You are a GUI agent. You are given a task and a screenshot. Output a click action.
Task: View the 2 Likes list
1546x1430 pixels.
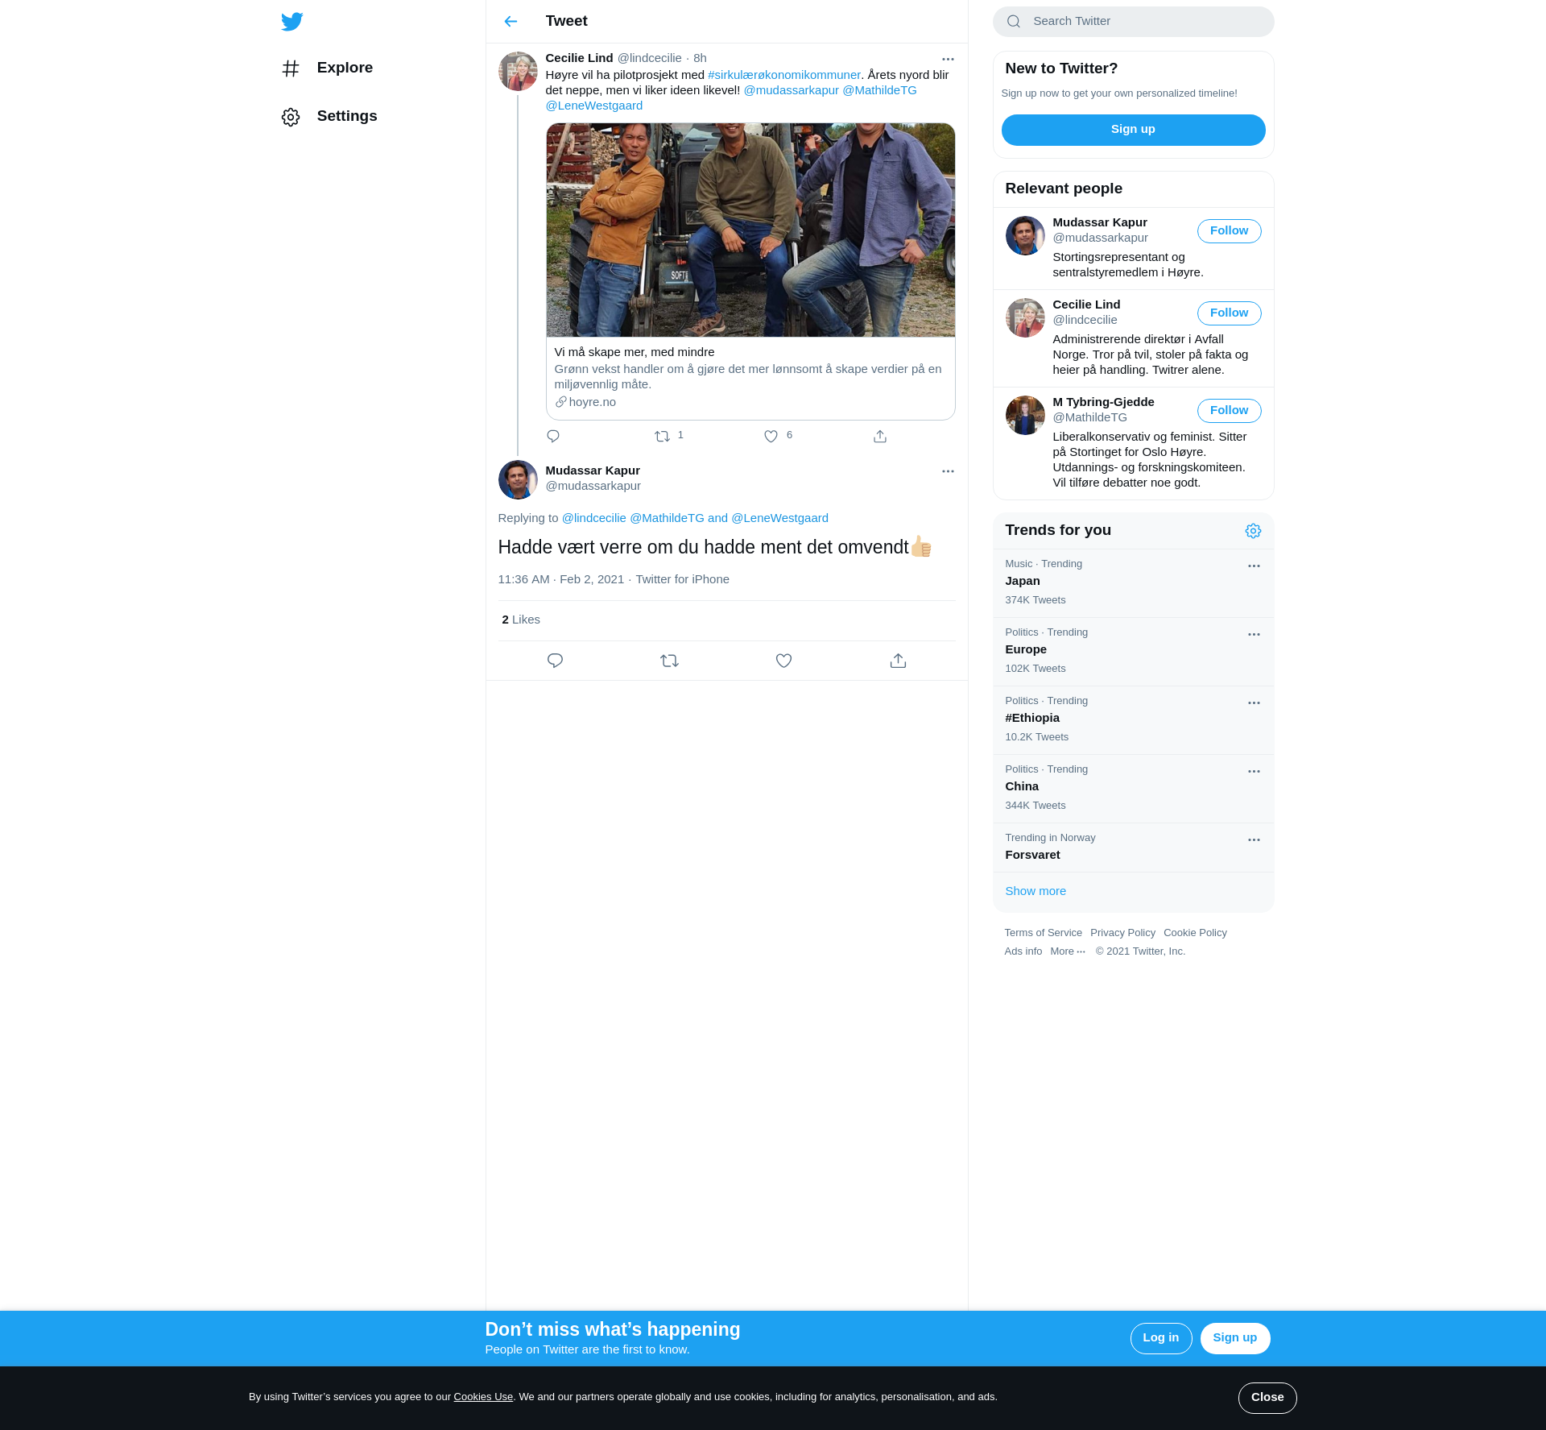pos(521,620)
